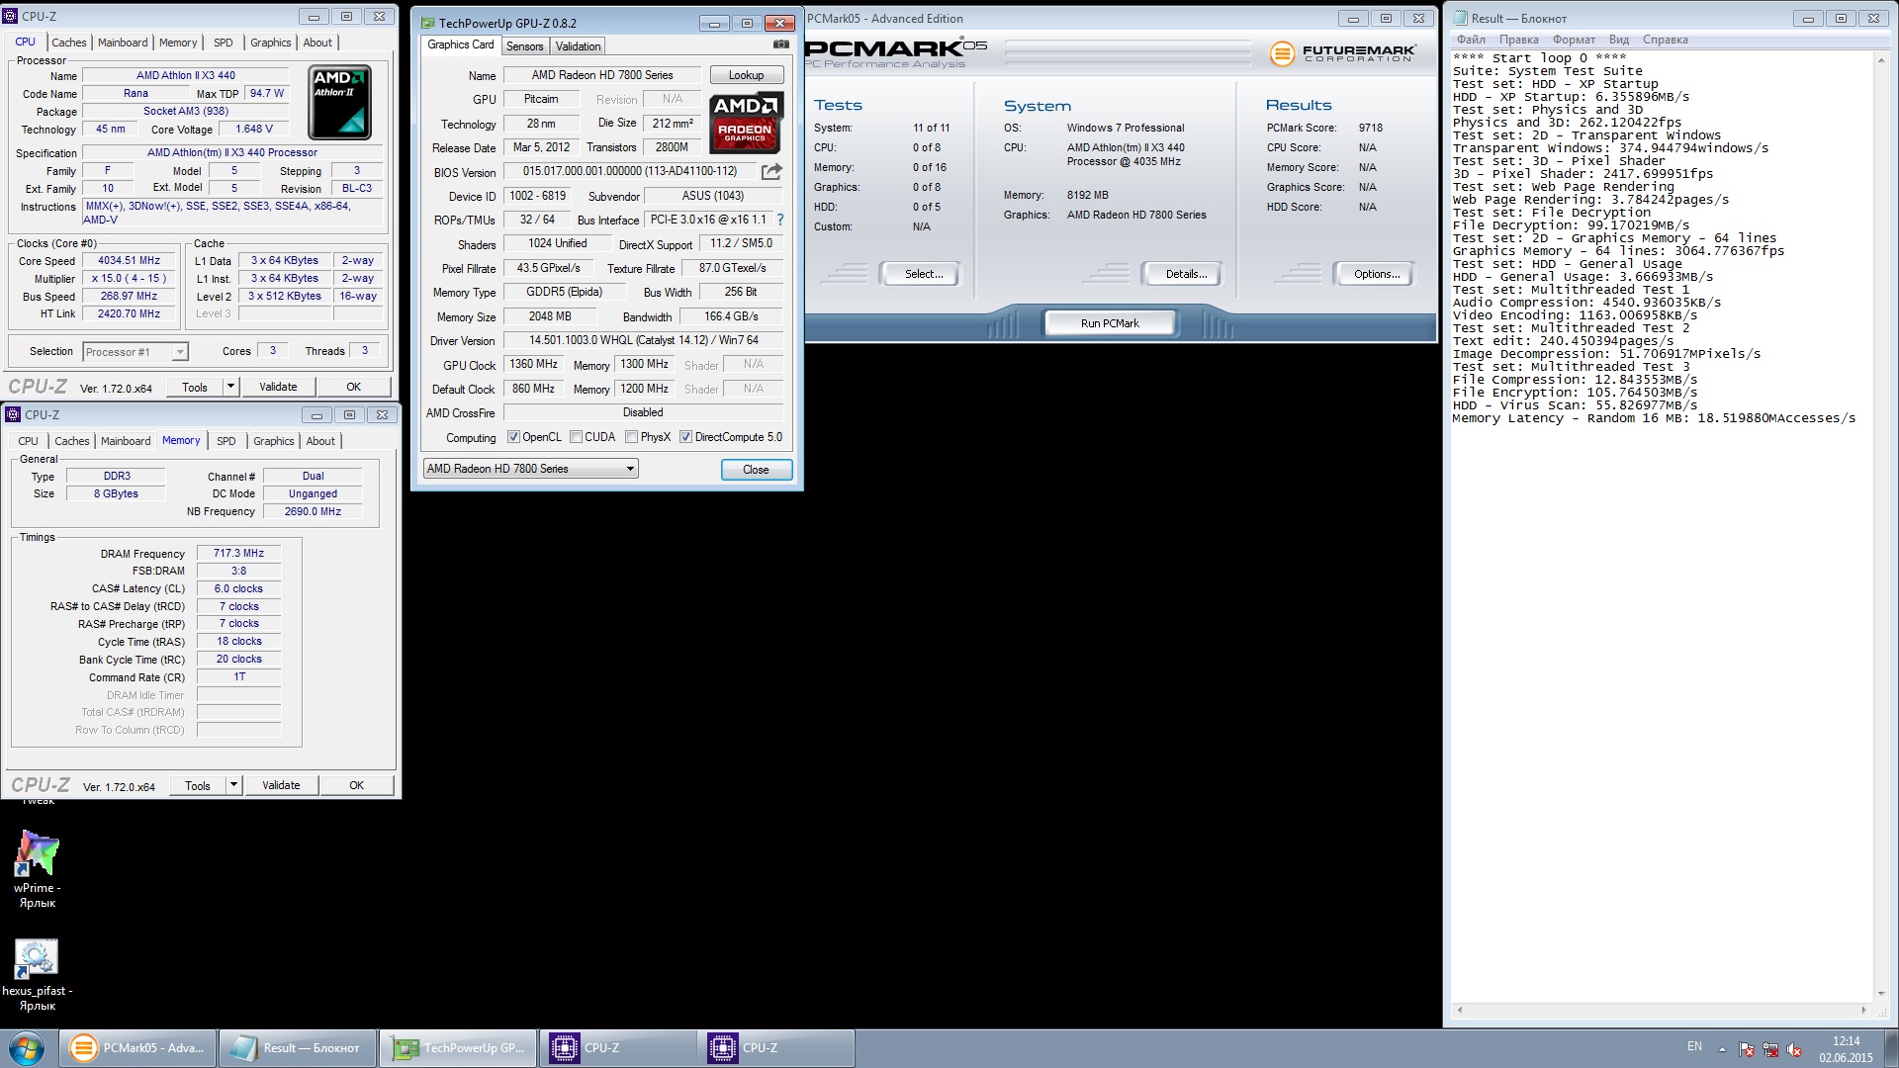This screenshot has height=1068, width=1899.
Task: Click the EN language indicator in taskbar
Action: point(1694,1046)
